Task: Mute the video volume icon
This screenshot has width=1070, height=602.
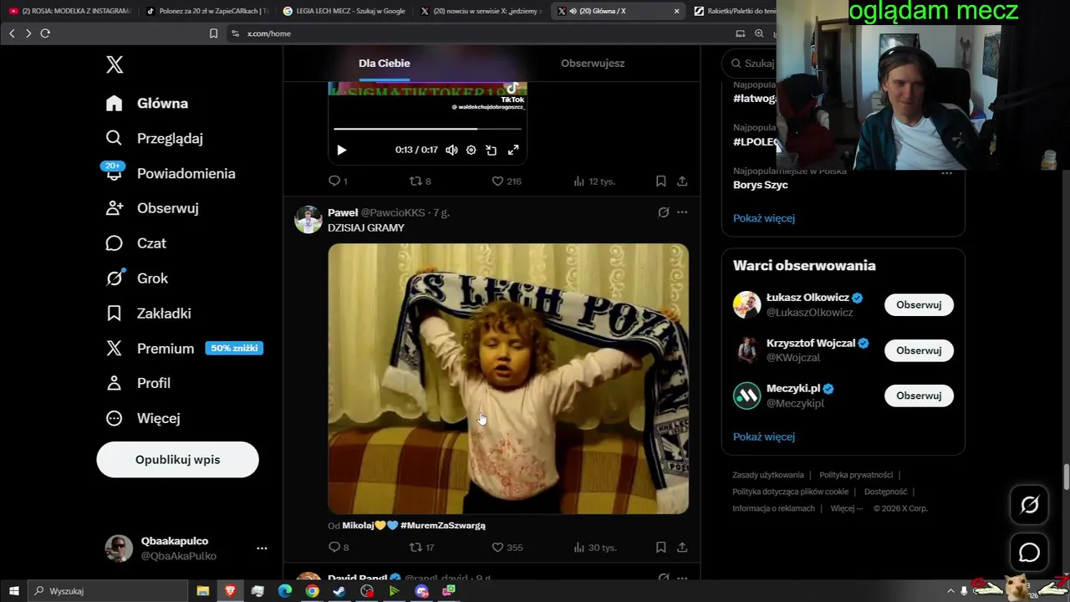Action: [x=451, y=150]
